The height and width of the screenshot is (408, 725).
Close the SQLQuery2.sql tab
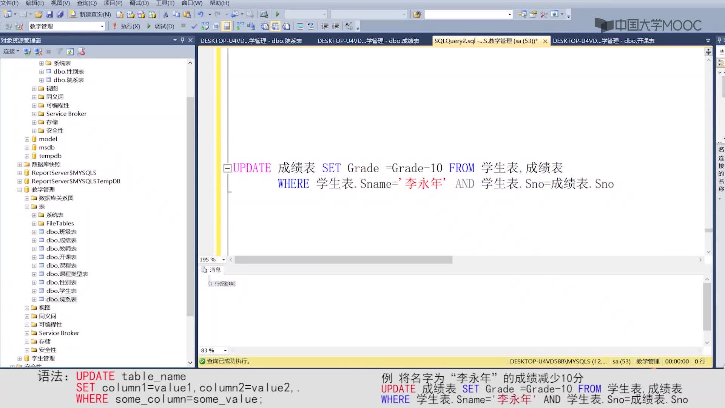pos(545,41)
